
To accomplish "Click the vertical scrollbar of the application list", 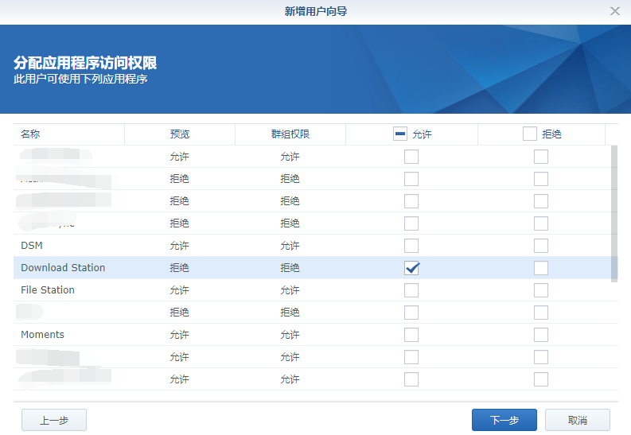I will pos(614,214).
